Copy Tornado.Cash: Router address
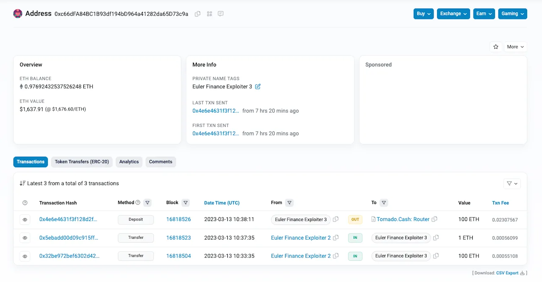The width and height of the screenshot is (542, 282). click(434, 219)
